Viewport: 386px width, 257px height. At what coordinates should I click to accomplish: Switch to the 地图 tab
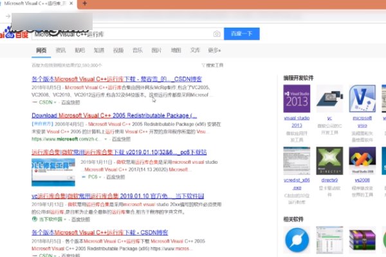tap(176, 50)
